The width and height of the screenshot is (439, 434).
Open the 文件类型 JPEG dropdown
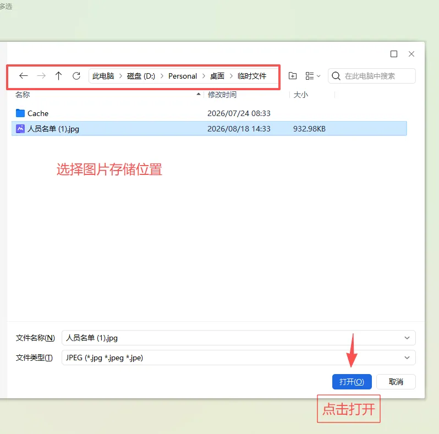(x=239, y=358)
